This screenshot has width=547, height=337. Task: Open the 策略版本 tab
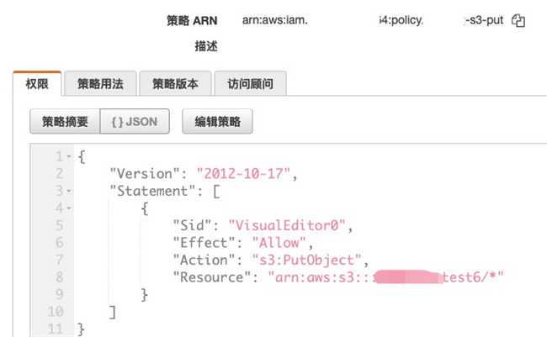pyautogui.click(x=176, y=84)
